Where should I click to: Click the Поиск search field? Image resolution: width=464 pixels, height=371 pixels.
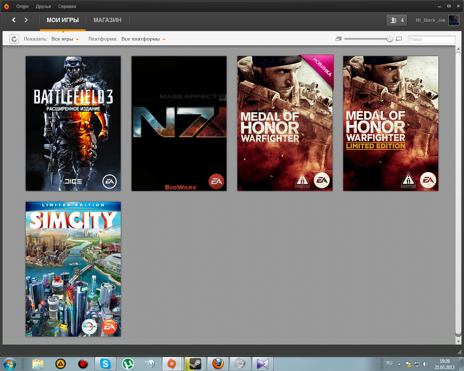tap(431, 39)
